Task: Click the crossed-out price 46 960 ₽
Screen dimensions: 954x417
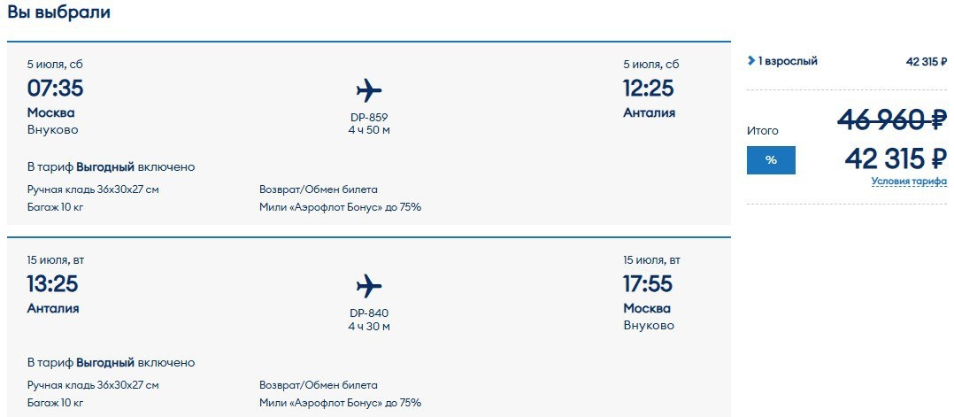Action: [892, 119]
